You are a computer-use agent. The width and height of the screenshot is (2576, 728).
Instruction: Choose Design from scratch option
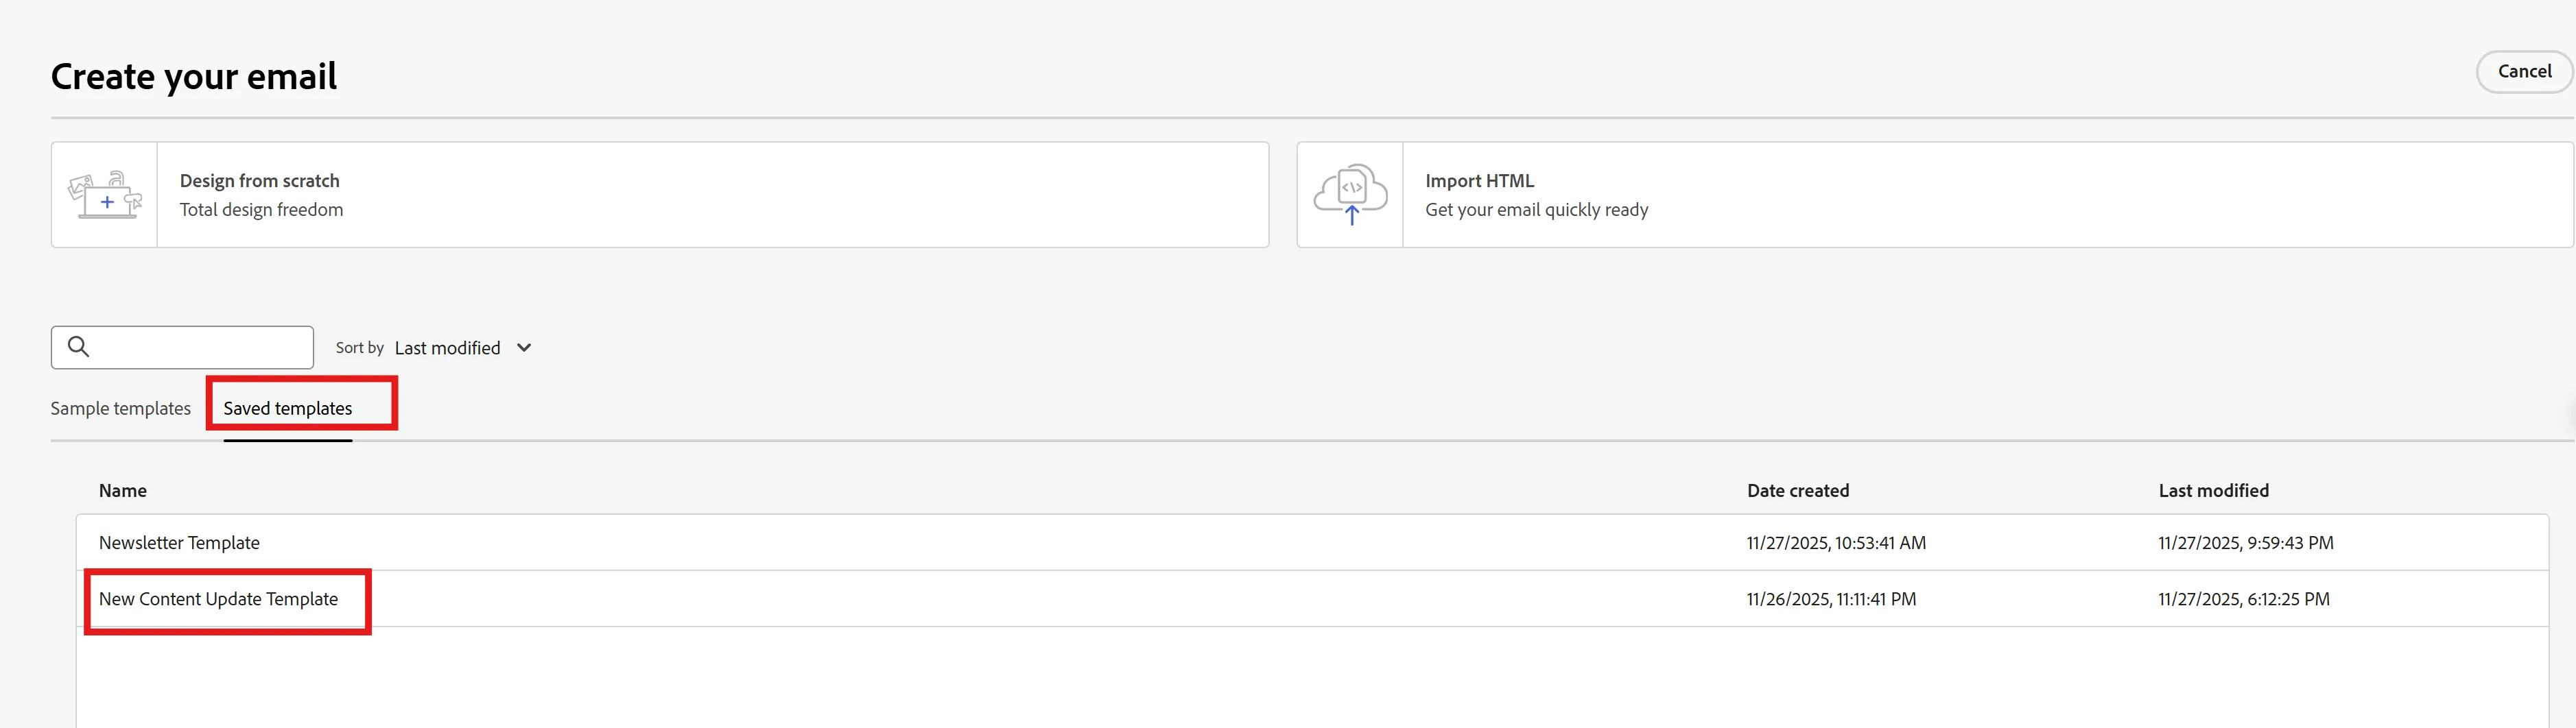(x=660, y=195)
